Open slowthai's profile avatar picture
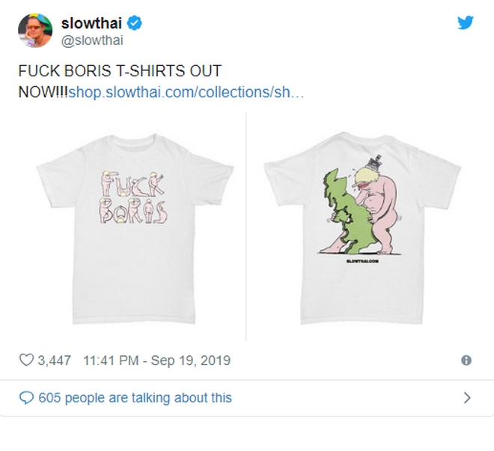This screenshot has height=451, width=494. [x=35, y=30]
